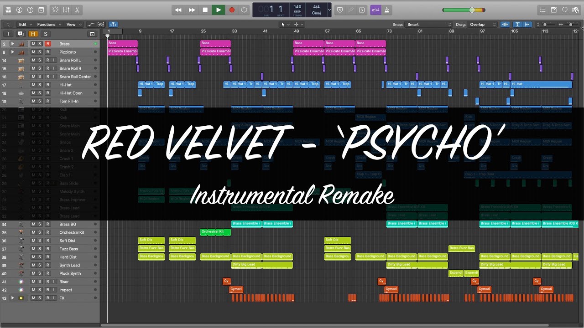
Task: Open the View menu
Action: [74, 24]
